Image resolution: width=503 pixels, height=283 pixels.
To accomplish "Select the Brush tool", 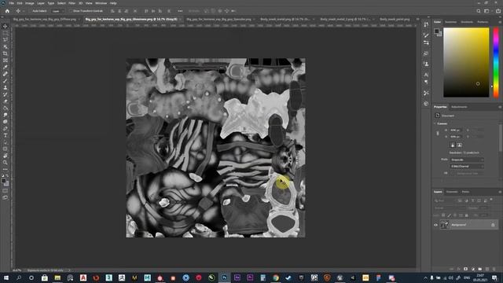I will 6,81.
